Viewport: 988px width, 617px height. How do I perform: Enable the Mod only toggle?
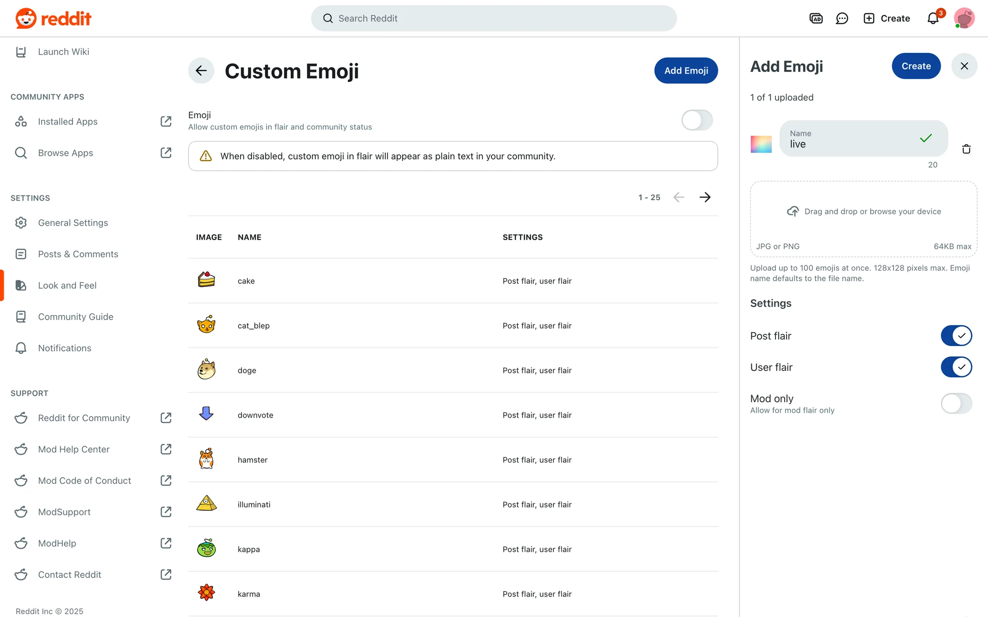[956, 404]
